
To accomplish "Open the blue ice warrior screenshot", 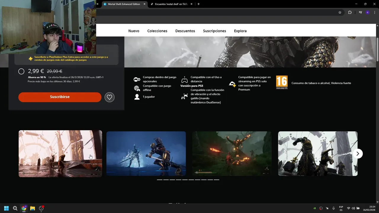I will (x=146, y=154).
